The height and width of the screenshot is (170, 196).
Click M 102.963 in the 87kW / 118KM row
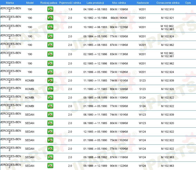[x=167, y=157]
